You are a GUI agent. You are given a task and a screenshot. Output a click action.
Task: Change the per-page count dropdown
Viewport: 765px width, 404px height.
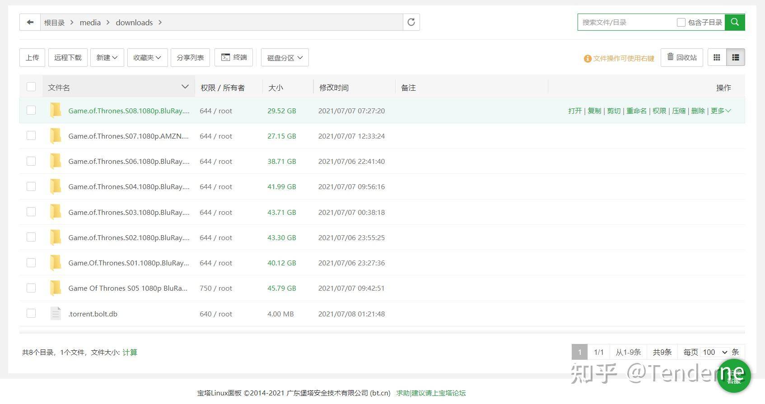pyautogui.click(x=715, y=352)
